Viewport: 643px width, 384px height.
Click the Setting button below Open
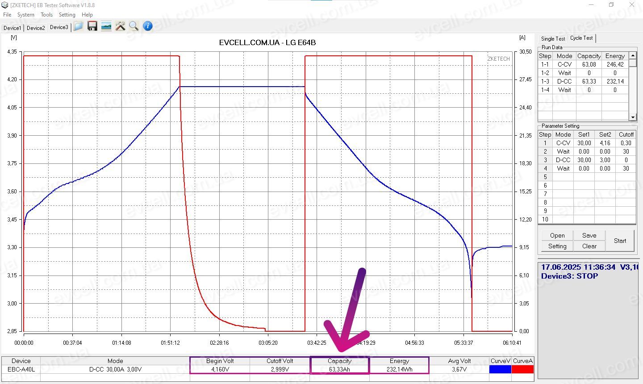[557, 246]
